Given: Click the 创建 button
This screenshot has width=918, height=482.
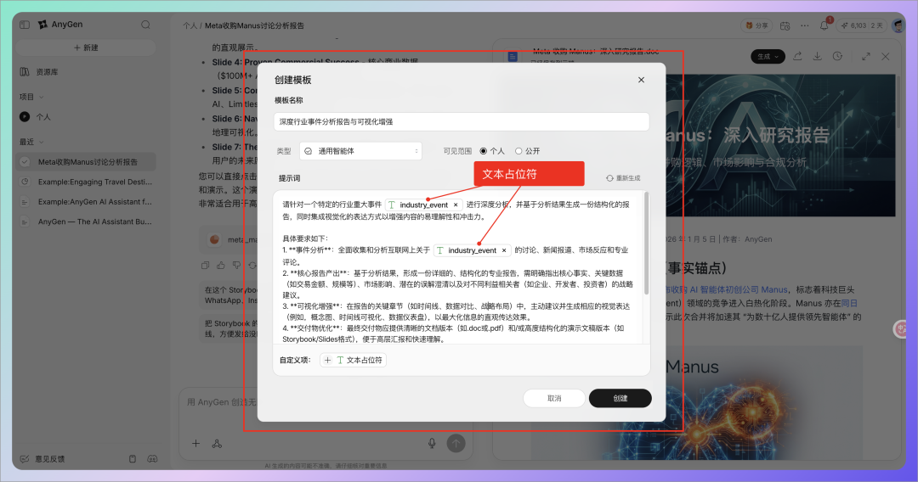Looking at the screenshot, I should [x=620, y=399].
